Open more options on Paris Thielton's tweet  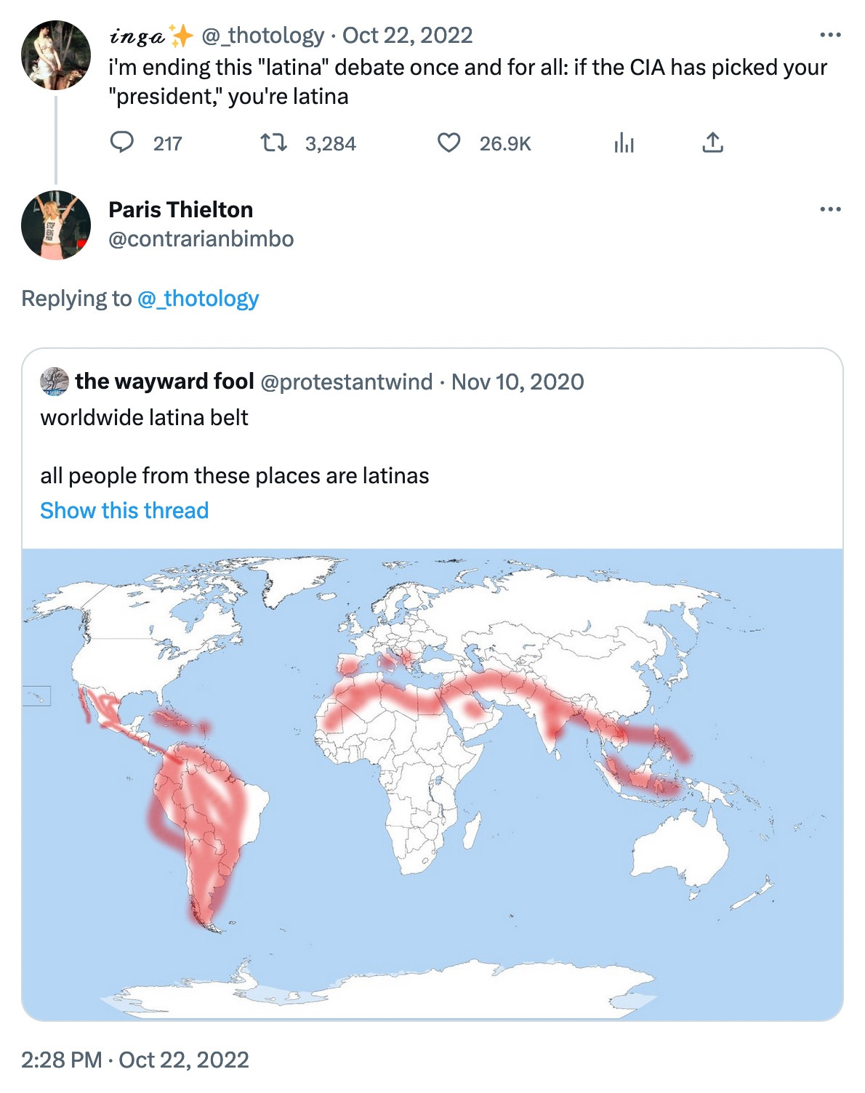(829, 209)
